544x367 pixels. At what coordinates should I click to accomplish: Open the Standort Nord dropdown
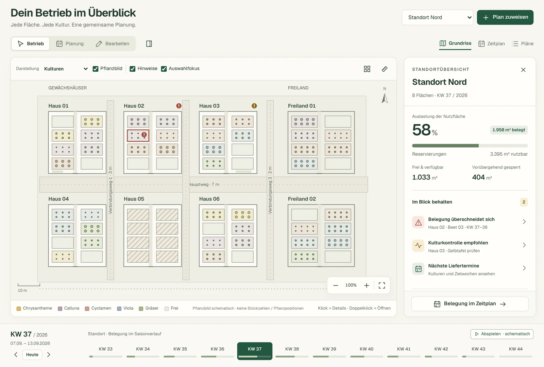[x=438, y=17]
